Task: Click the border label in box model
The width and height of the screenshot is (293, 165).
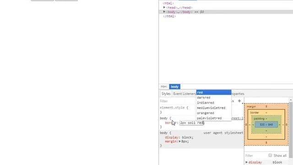Action: [255, 113]
